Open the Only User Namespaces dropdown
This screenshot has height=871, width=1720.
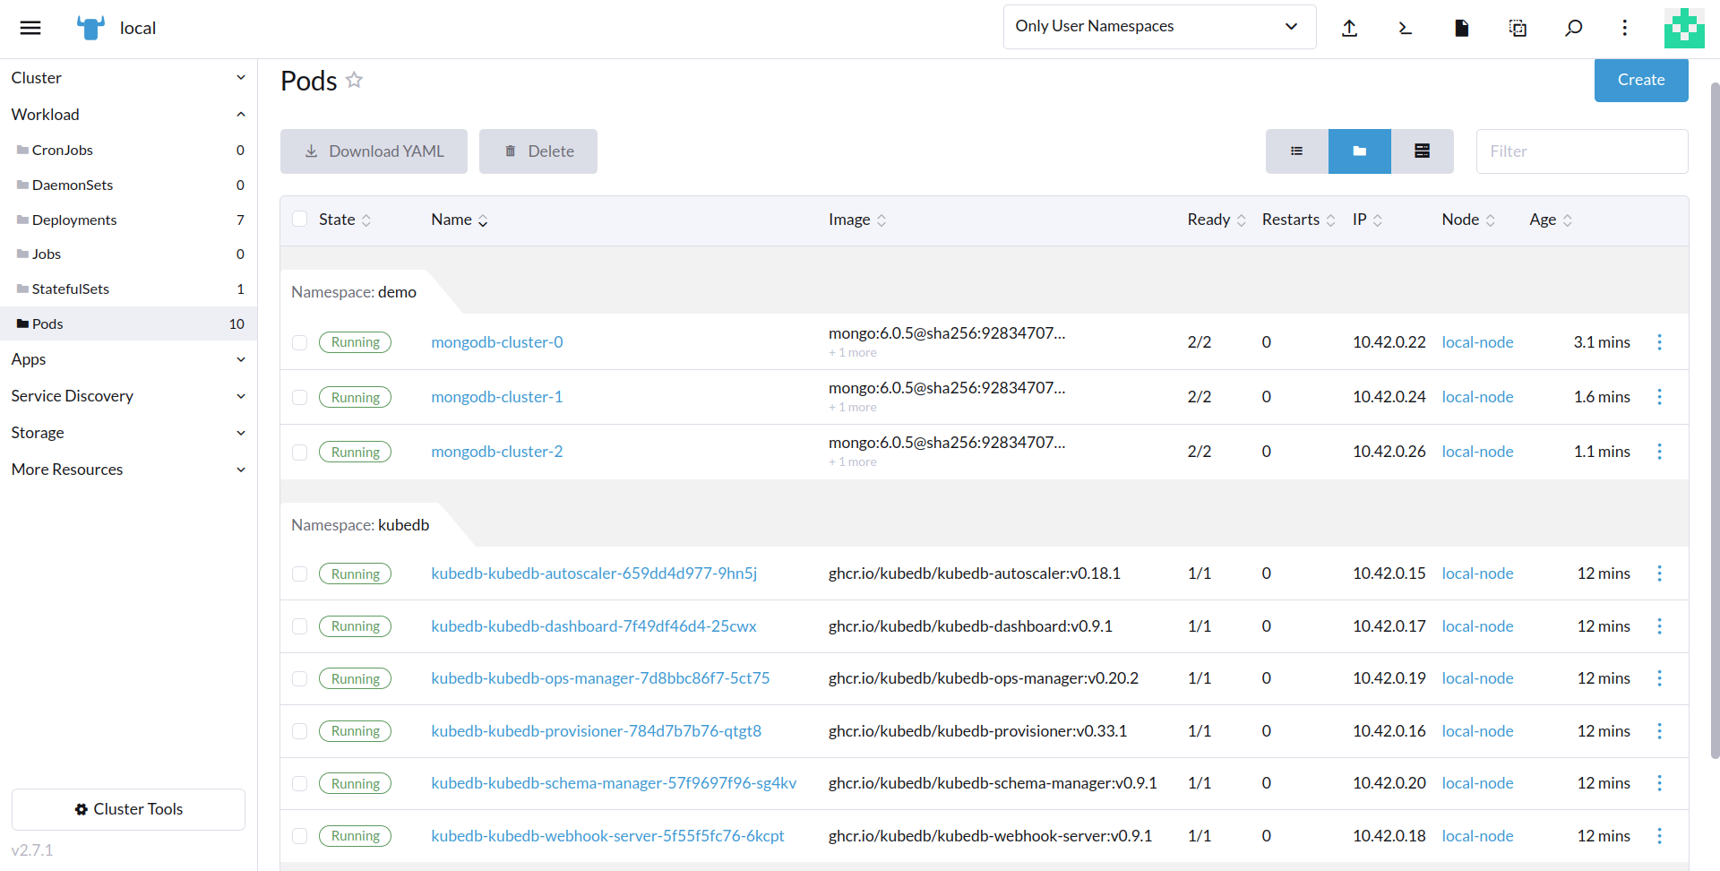(x=1158, y=26)
